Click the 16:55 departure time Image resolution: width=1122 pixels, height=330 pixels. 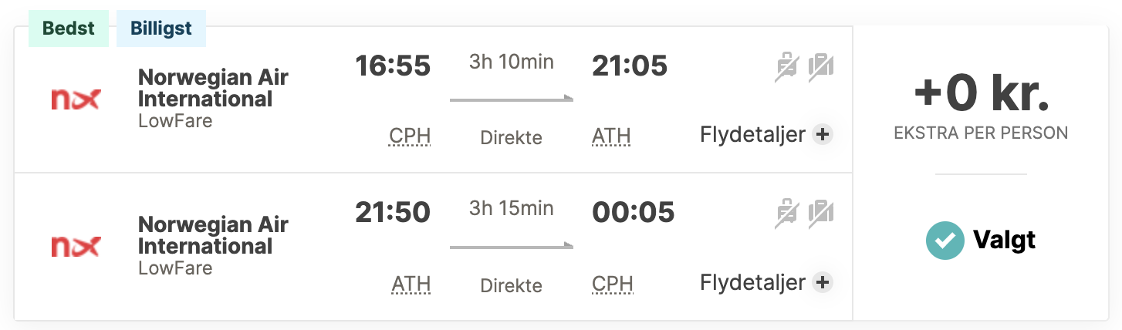(x=393, y=66)
